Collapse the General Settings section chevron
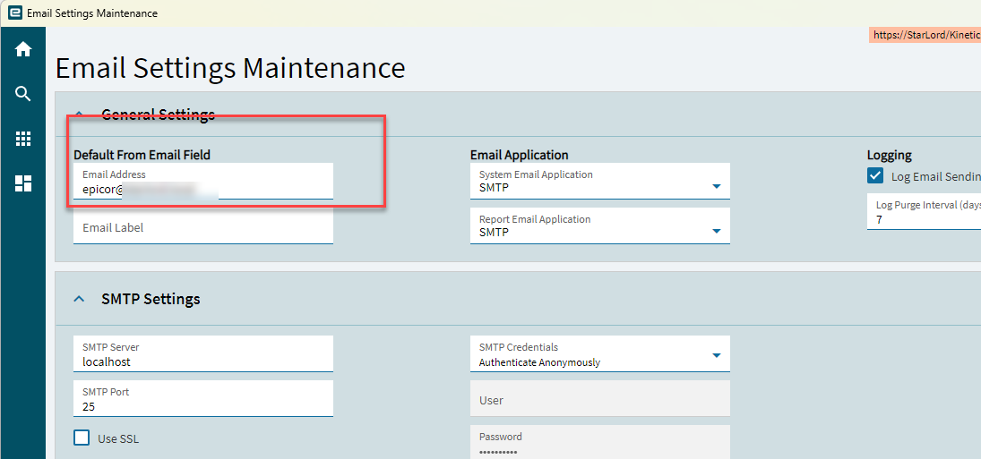This screenshot has width=981, height=459. [x=79, y=115]
